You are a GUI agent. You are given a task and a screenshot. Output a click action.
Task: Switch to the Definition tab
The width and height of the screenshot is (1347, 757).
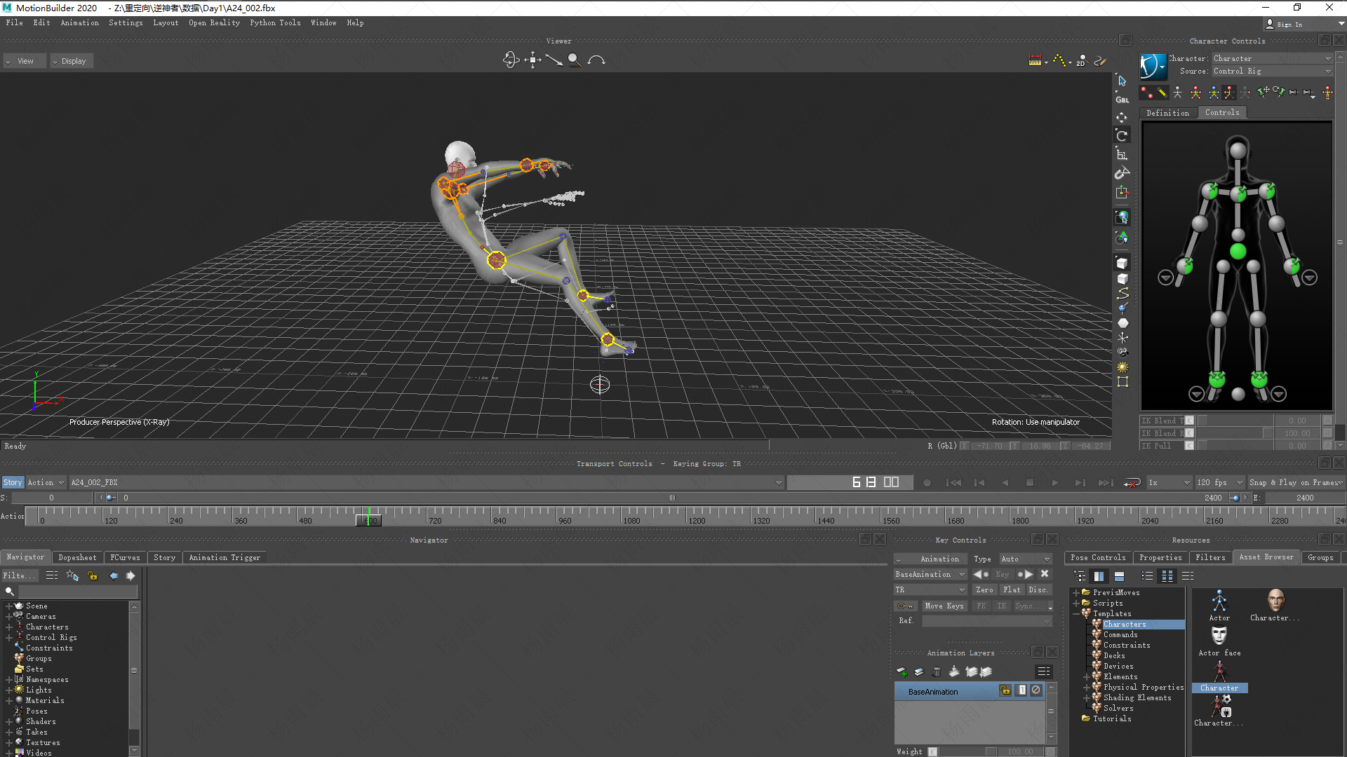coord(1167,112)
